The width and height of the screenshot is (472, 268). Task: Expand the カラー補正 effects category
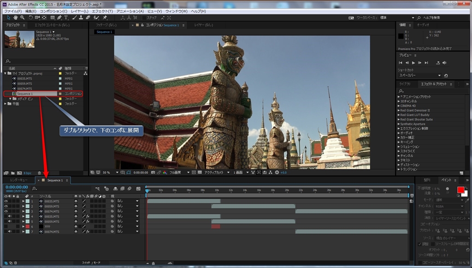click(399, 137)
